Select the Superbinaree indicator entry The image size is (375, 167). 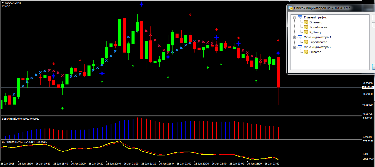(x=318, y=42)
